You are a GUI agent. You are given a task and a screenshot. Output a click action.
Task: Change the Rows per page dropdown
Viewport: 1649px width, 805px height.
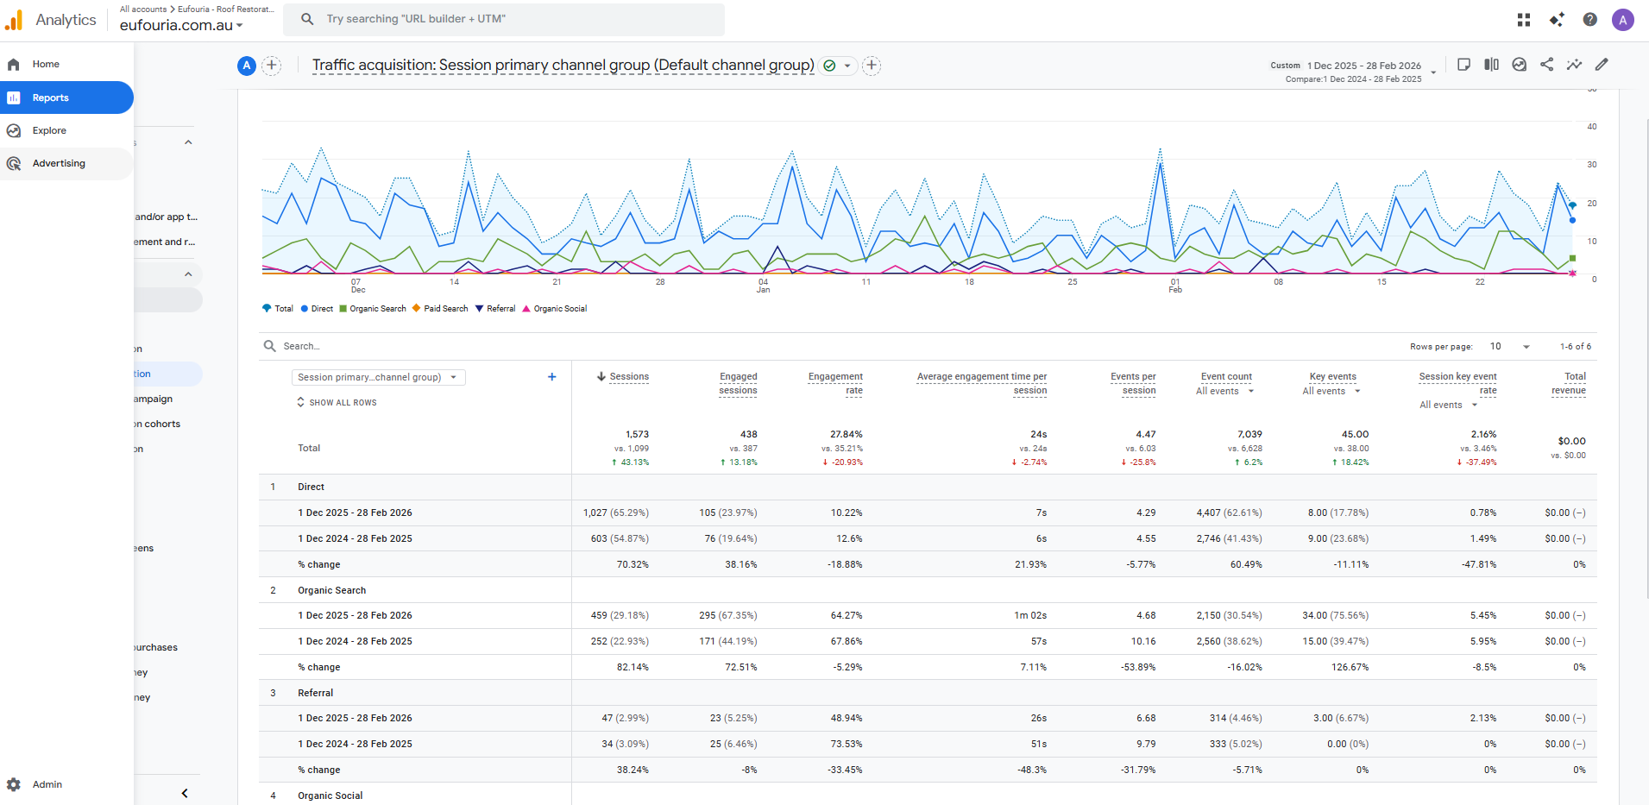(x=1509, y=347)
